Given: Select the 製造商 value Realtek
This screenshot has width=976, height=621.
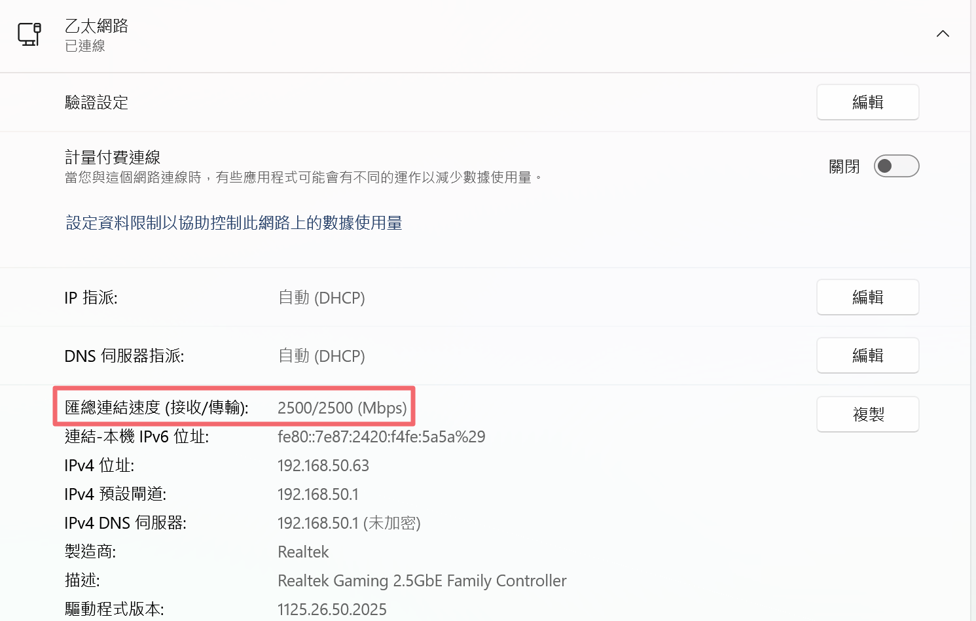Looking at the screenshot, I should click(303, 552).
